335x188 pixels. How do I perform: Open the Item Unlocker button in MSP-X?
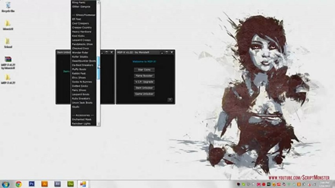click(x=144, y=88)
